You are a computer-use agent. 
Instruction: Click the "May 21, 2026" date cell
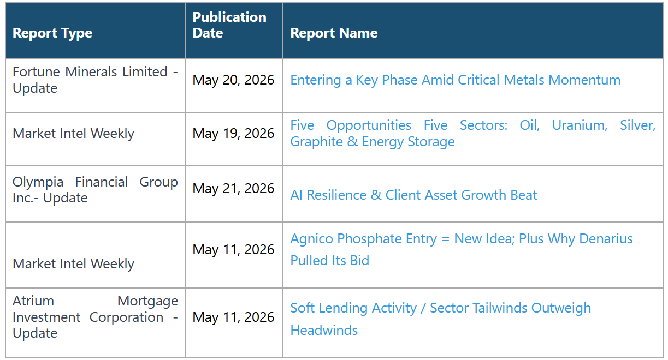pyautogui.click(x=233, y=189)
